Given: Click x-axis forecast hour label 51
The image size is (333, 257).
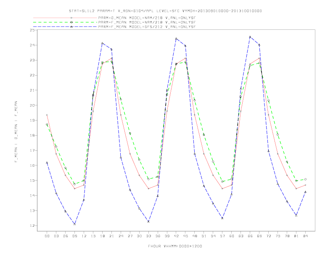Looking at the screenshot, I should tap(204, 236).
